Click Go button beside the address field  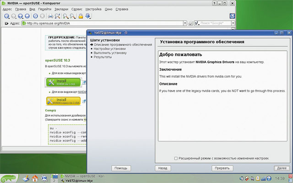pos(190,23)
